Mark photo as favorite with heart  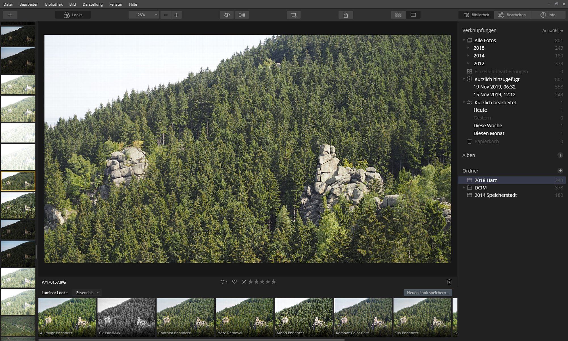coord(234,282)
